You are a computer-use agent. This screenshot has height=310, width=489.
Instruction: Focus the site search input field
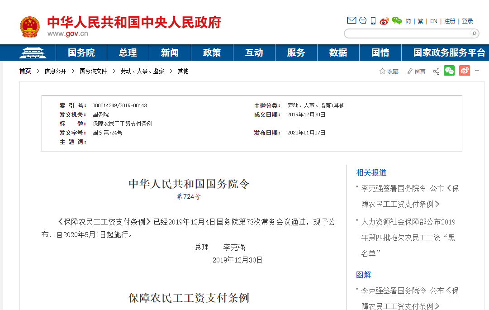(x=407, y=33)
